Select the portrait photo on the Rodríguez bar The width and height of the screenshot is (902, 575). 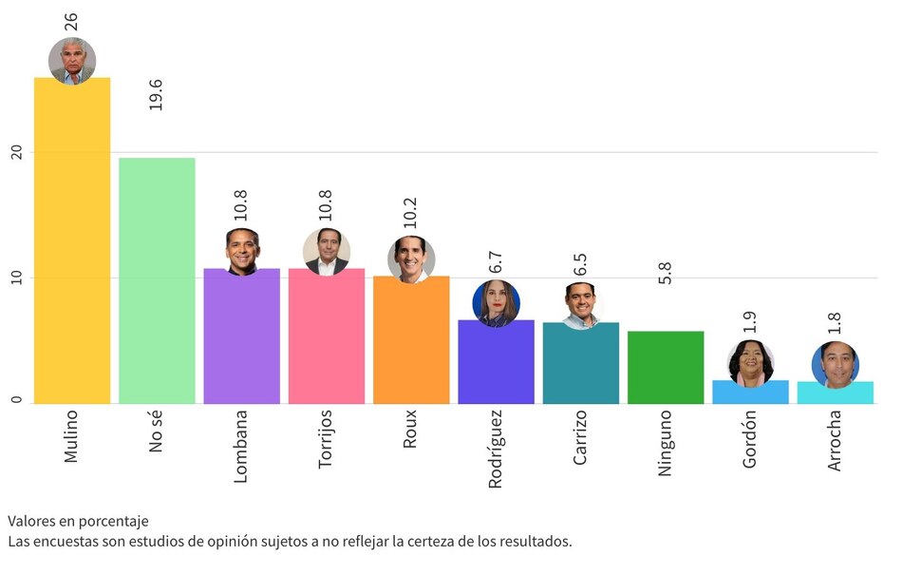tap(496, 304)
